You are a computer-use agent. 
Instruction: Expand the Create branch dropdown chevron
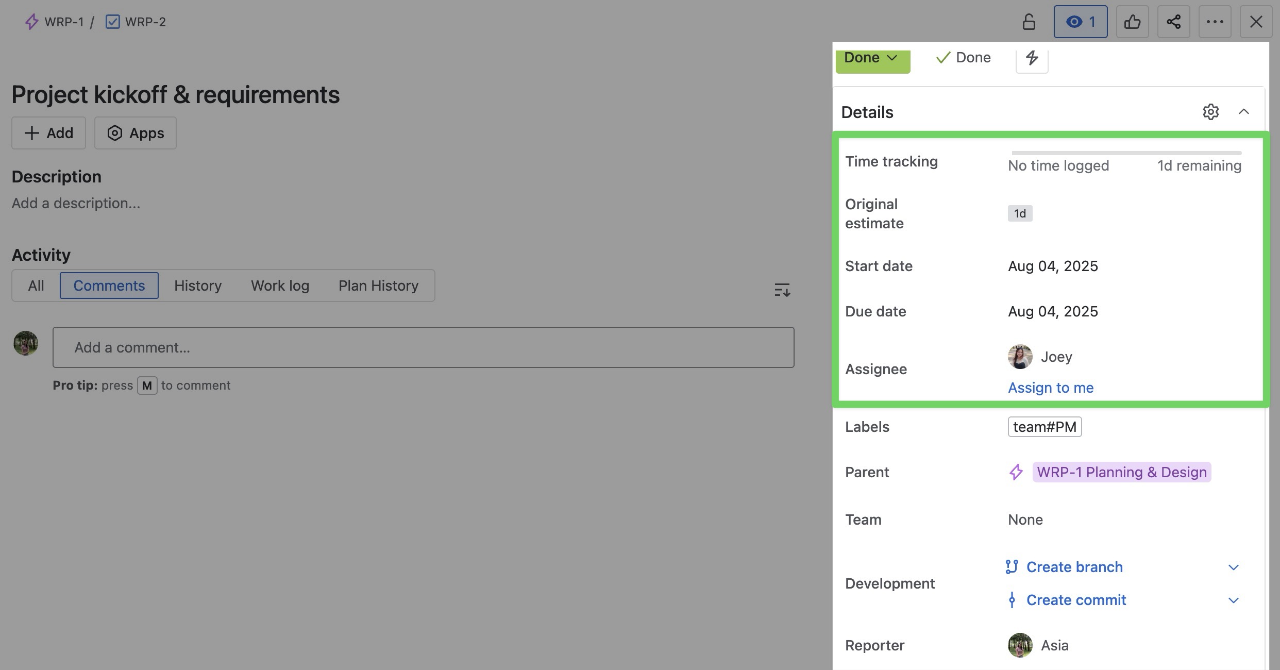coord(1234,567)
